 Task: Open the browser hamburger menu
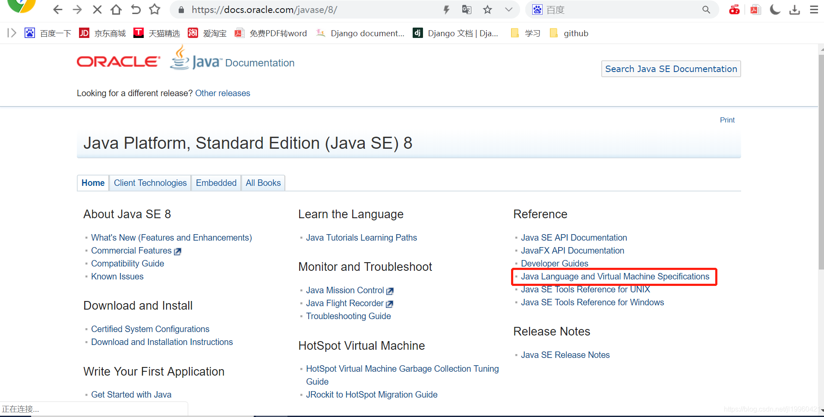point(814,9)
